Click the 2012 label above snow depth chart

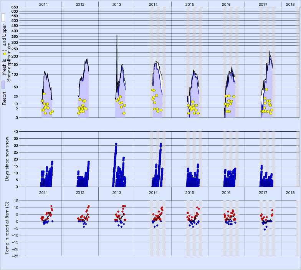click(80, 5)
